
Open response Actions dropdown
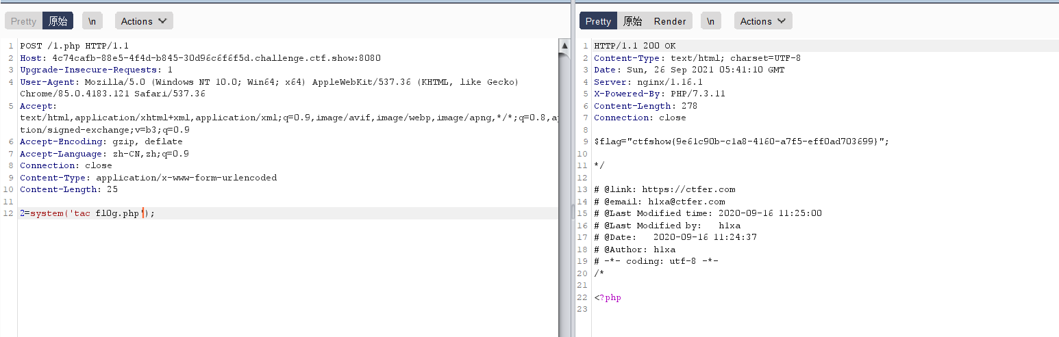pos(763,21)
